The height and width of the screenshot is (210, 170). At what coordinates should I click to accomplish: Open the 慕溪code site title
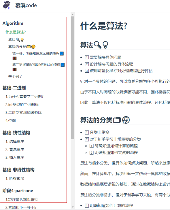click(x=26, y=6)
